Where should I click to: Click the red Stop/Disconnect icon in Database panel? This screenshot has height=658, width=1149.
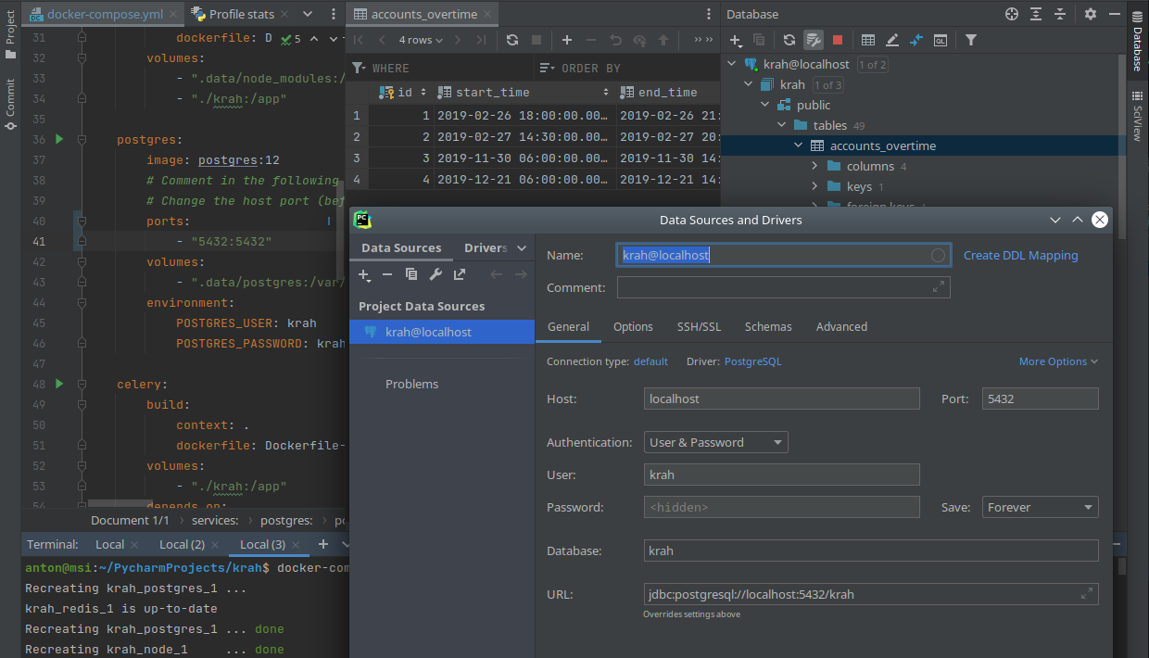click(838, 40)
